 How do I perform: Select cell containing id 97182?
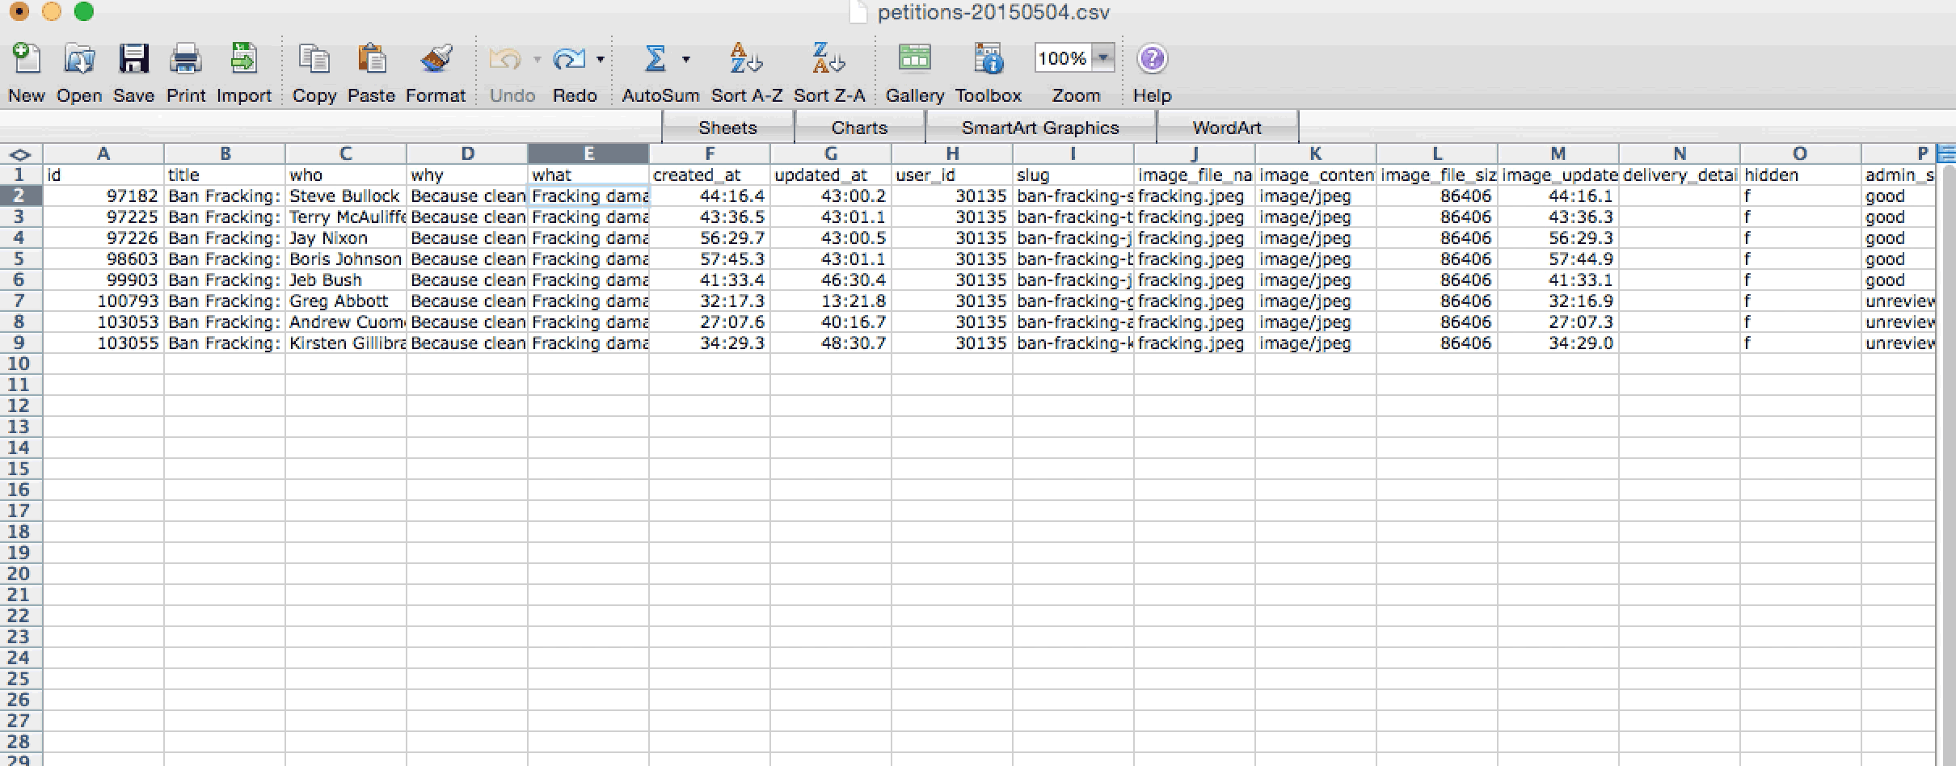tap(103, 196)
